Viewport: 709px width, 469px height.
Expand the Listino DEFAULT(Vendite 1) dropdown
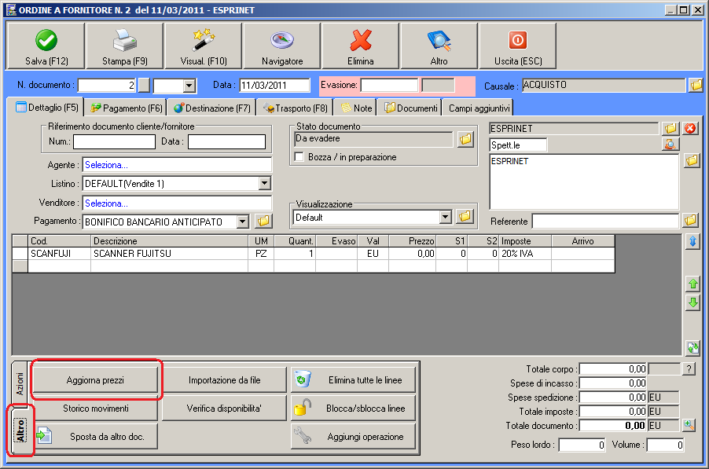265,183
